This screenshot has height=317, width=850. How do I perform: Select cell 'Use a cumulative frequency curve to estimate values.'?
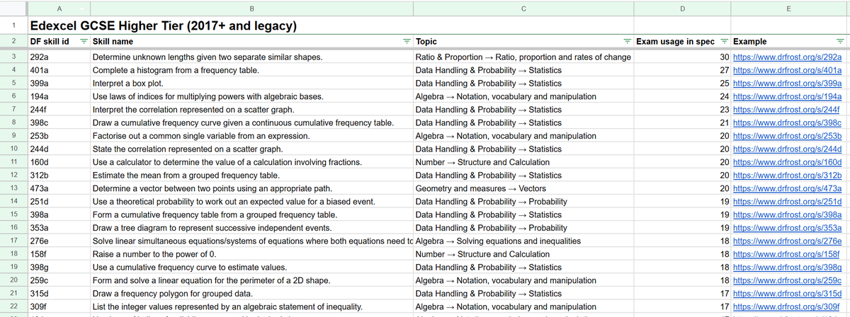pos(251,267)
